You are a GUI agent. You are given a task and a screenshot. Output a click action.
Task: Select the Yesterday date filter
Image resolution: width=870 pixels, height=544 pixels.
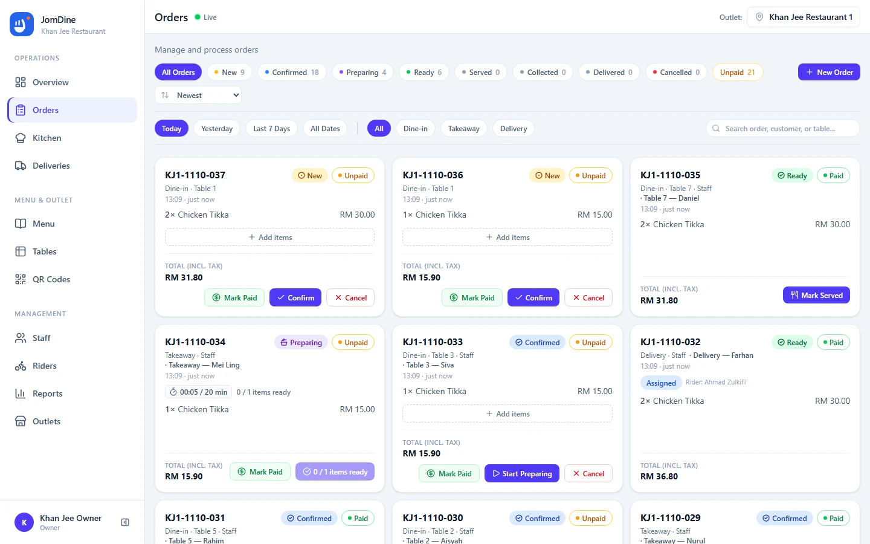pyautogui.click(x=217, y=129)
